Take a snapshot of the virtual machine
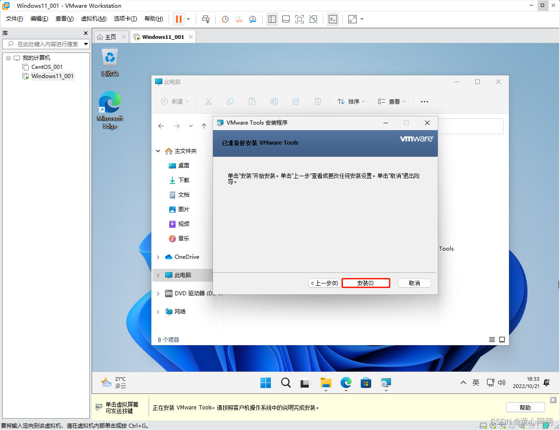 click(224, 19)
